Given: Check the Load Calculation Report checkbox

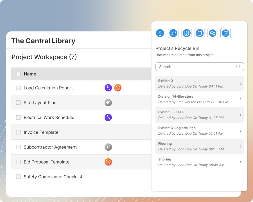Looking at the screenshot, I should click(18, 88).
